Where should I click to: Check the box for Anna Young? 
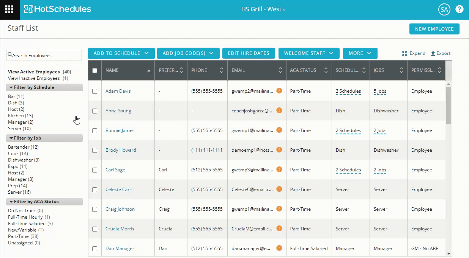click(x=95, y=111)
